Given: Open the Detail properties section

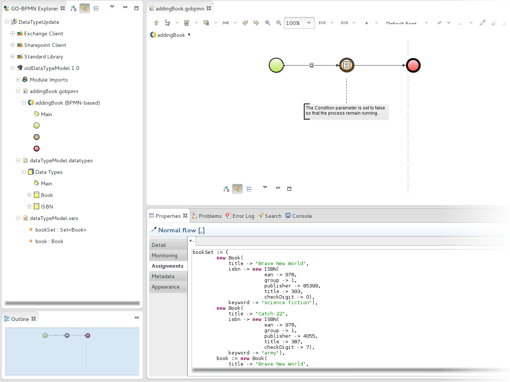Looking at the screenshot, I should [x=168, y=245].
